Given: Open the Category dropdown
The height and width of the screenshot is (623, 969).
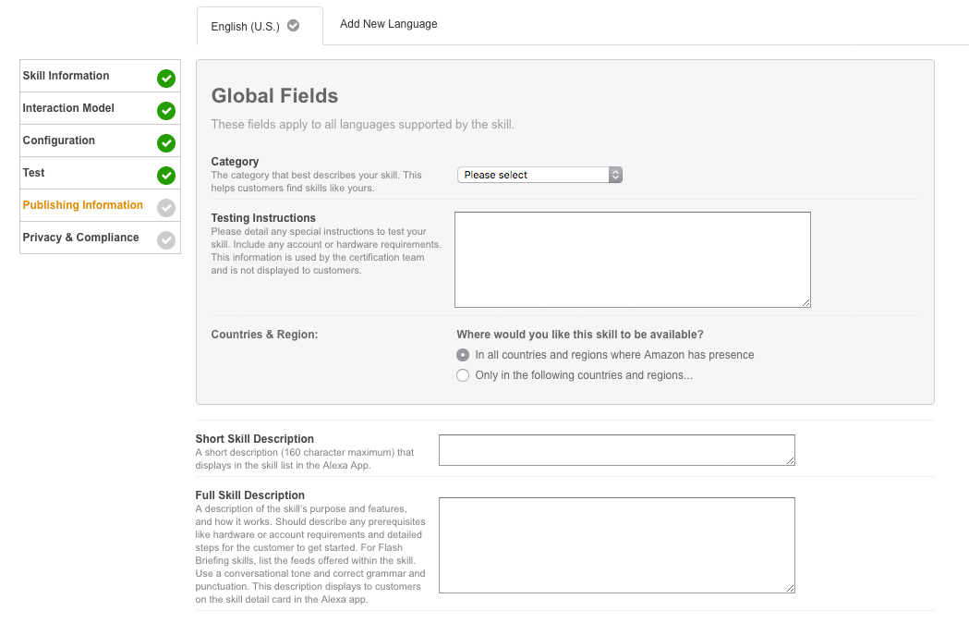Looking at the screenshot, I should [x=539, y=175].
